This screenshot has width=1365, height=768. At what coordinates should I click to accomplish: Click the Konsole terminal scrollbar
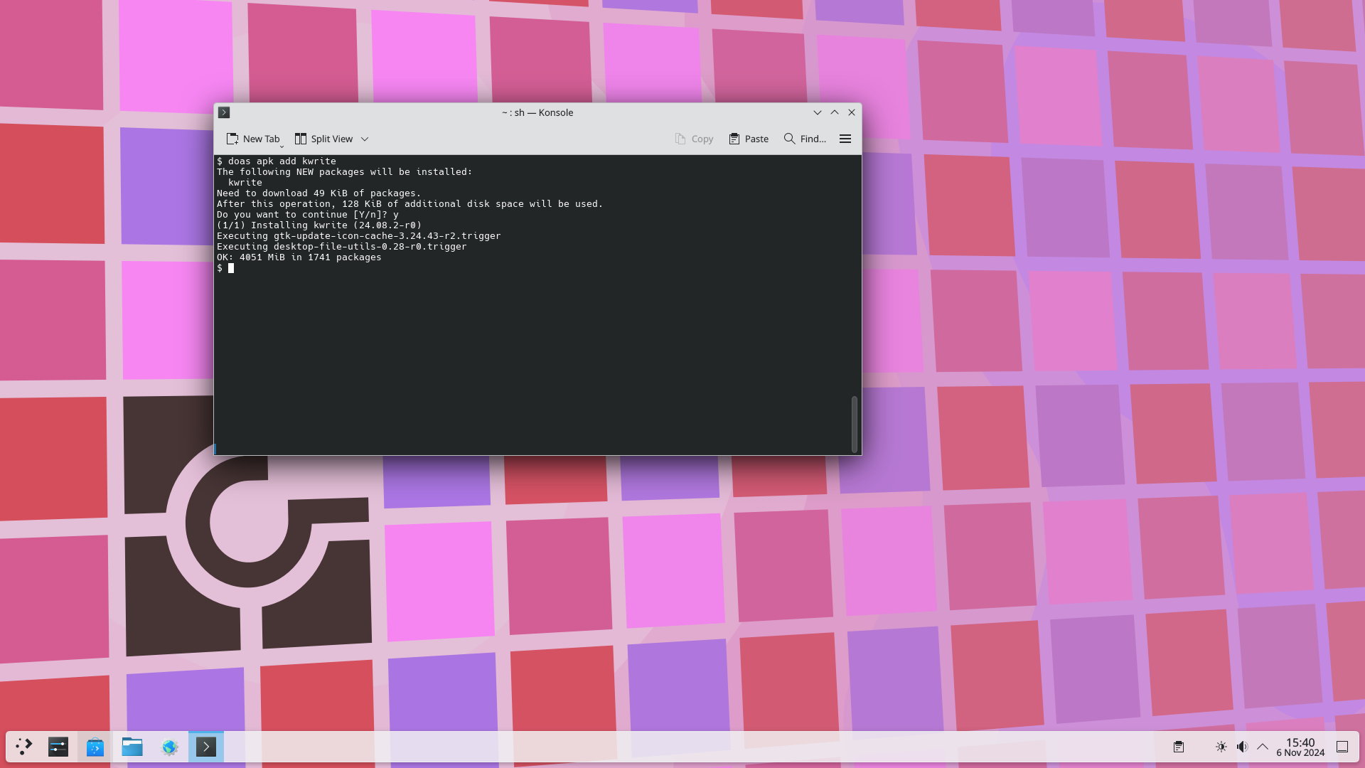tap(855, 424)
